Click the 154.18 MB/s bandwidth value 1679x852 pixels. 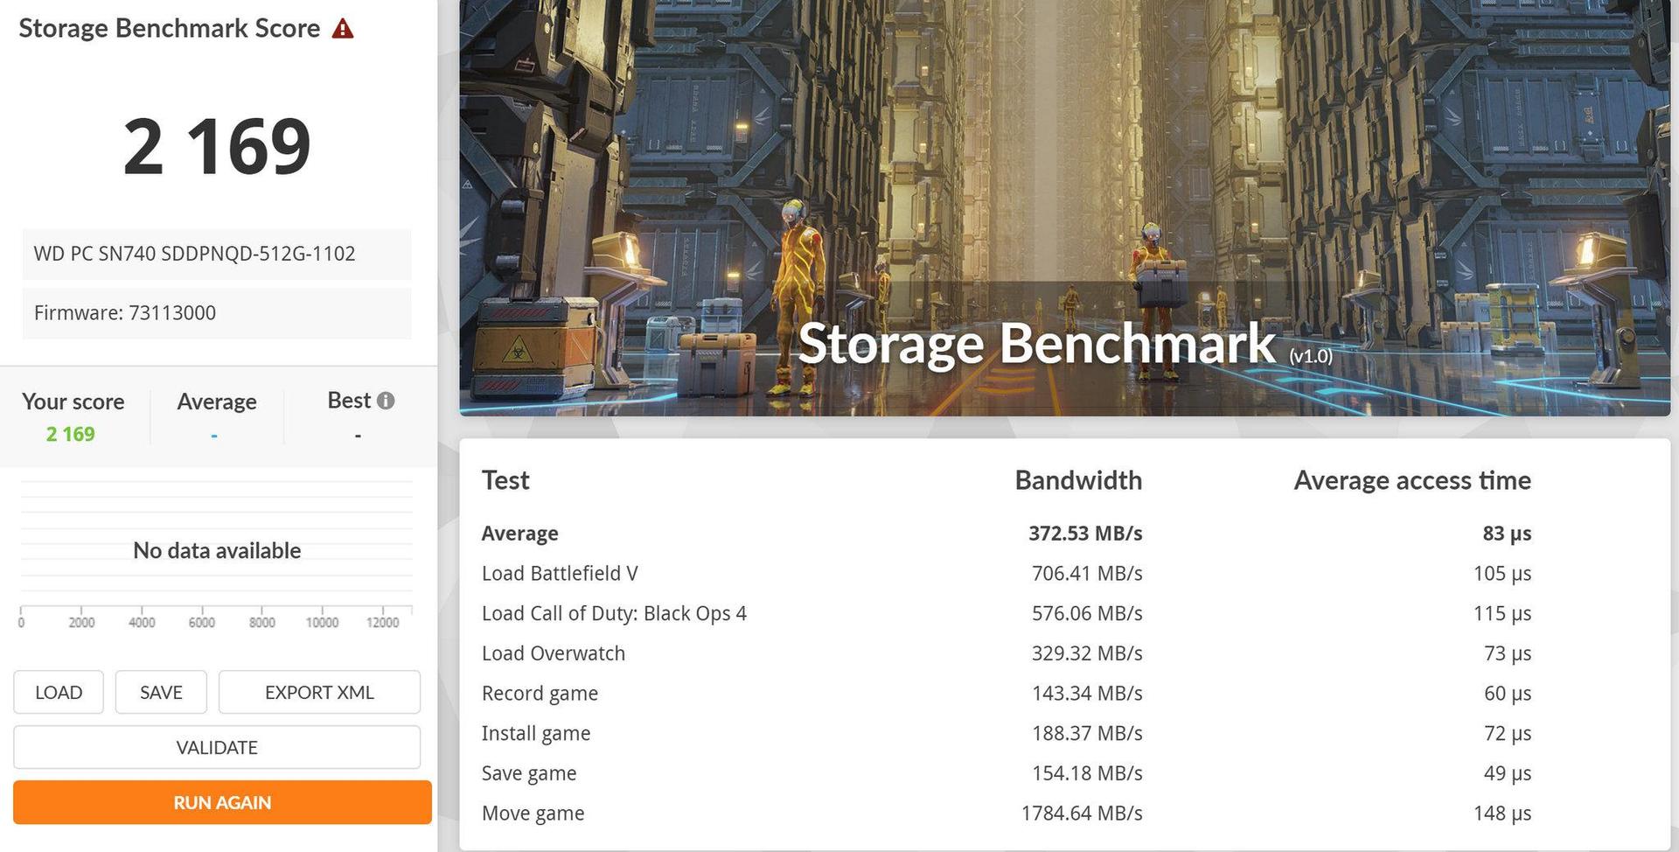pyautogui.click(x=1087, y=773)
